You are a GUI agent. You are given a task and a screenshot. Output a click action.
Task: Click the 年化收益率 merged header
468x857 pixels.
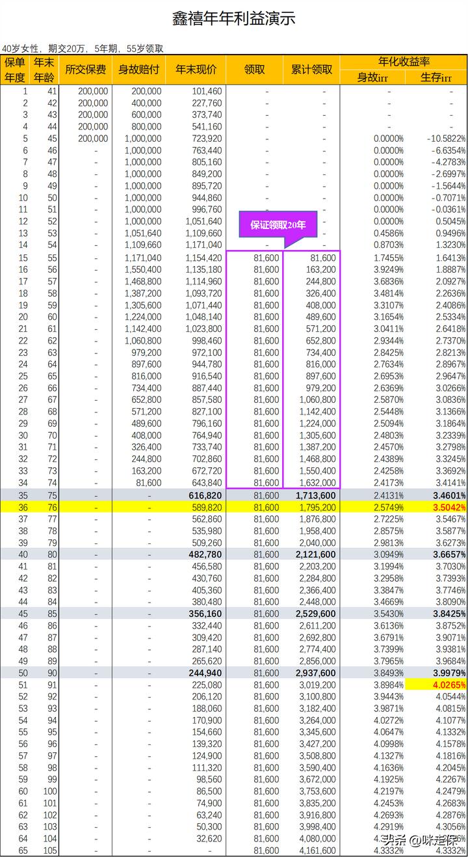coord(404,62)
